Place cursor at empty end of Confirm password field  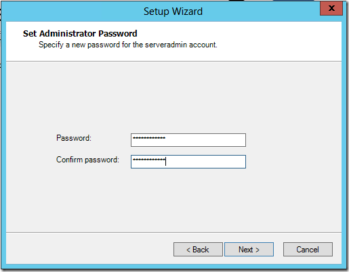coord(205,162)
